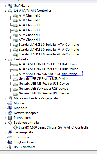Click the Speichercontroller storage icon
The image size is (97, 154).
coord(10,123)
